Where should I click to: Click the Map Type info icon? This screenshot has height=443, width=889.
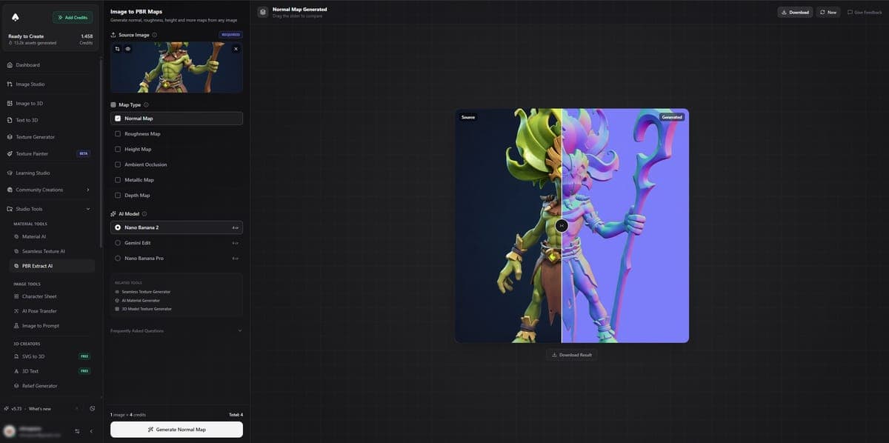(x=146, y=105)
